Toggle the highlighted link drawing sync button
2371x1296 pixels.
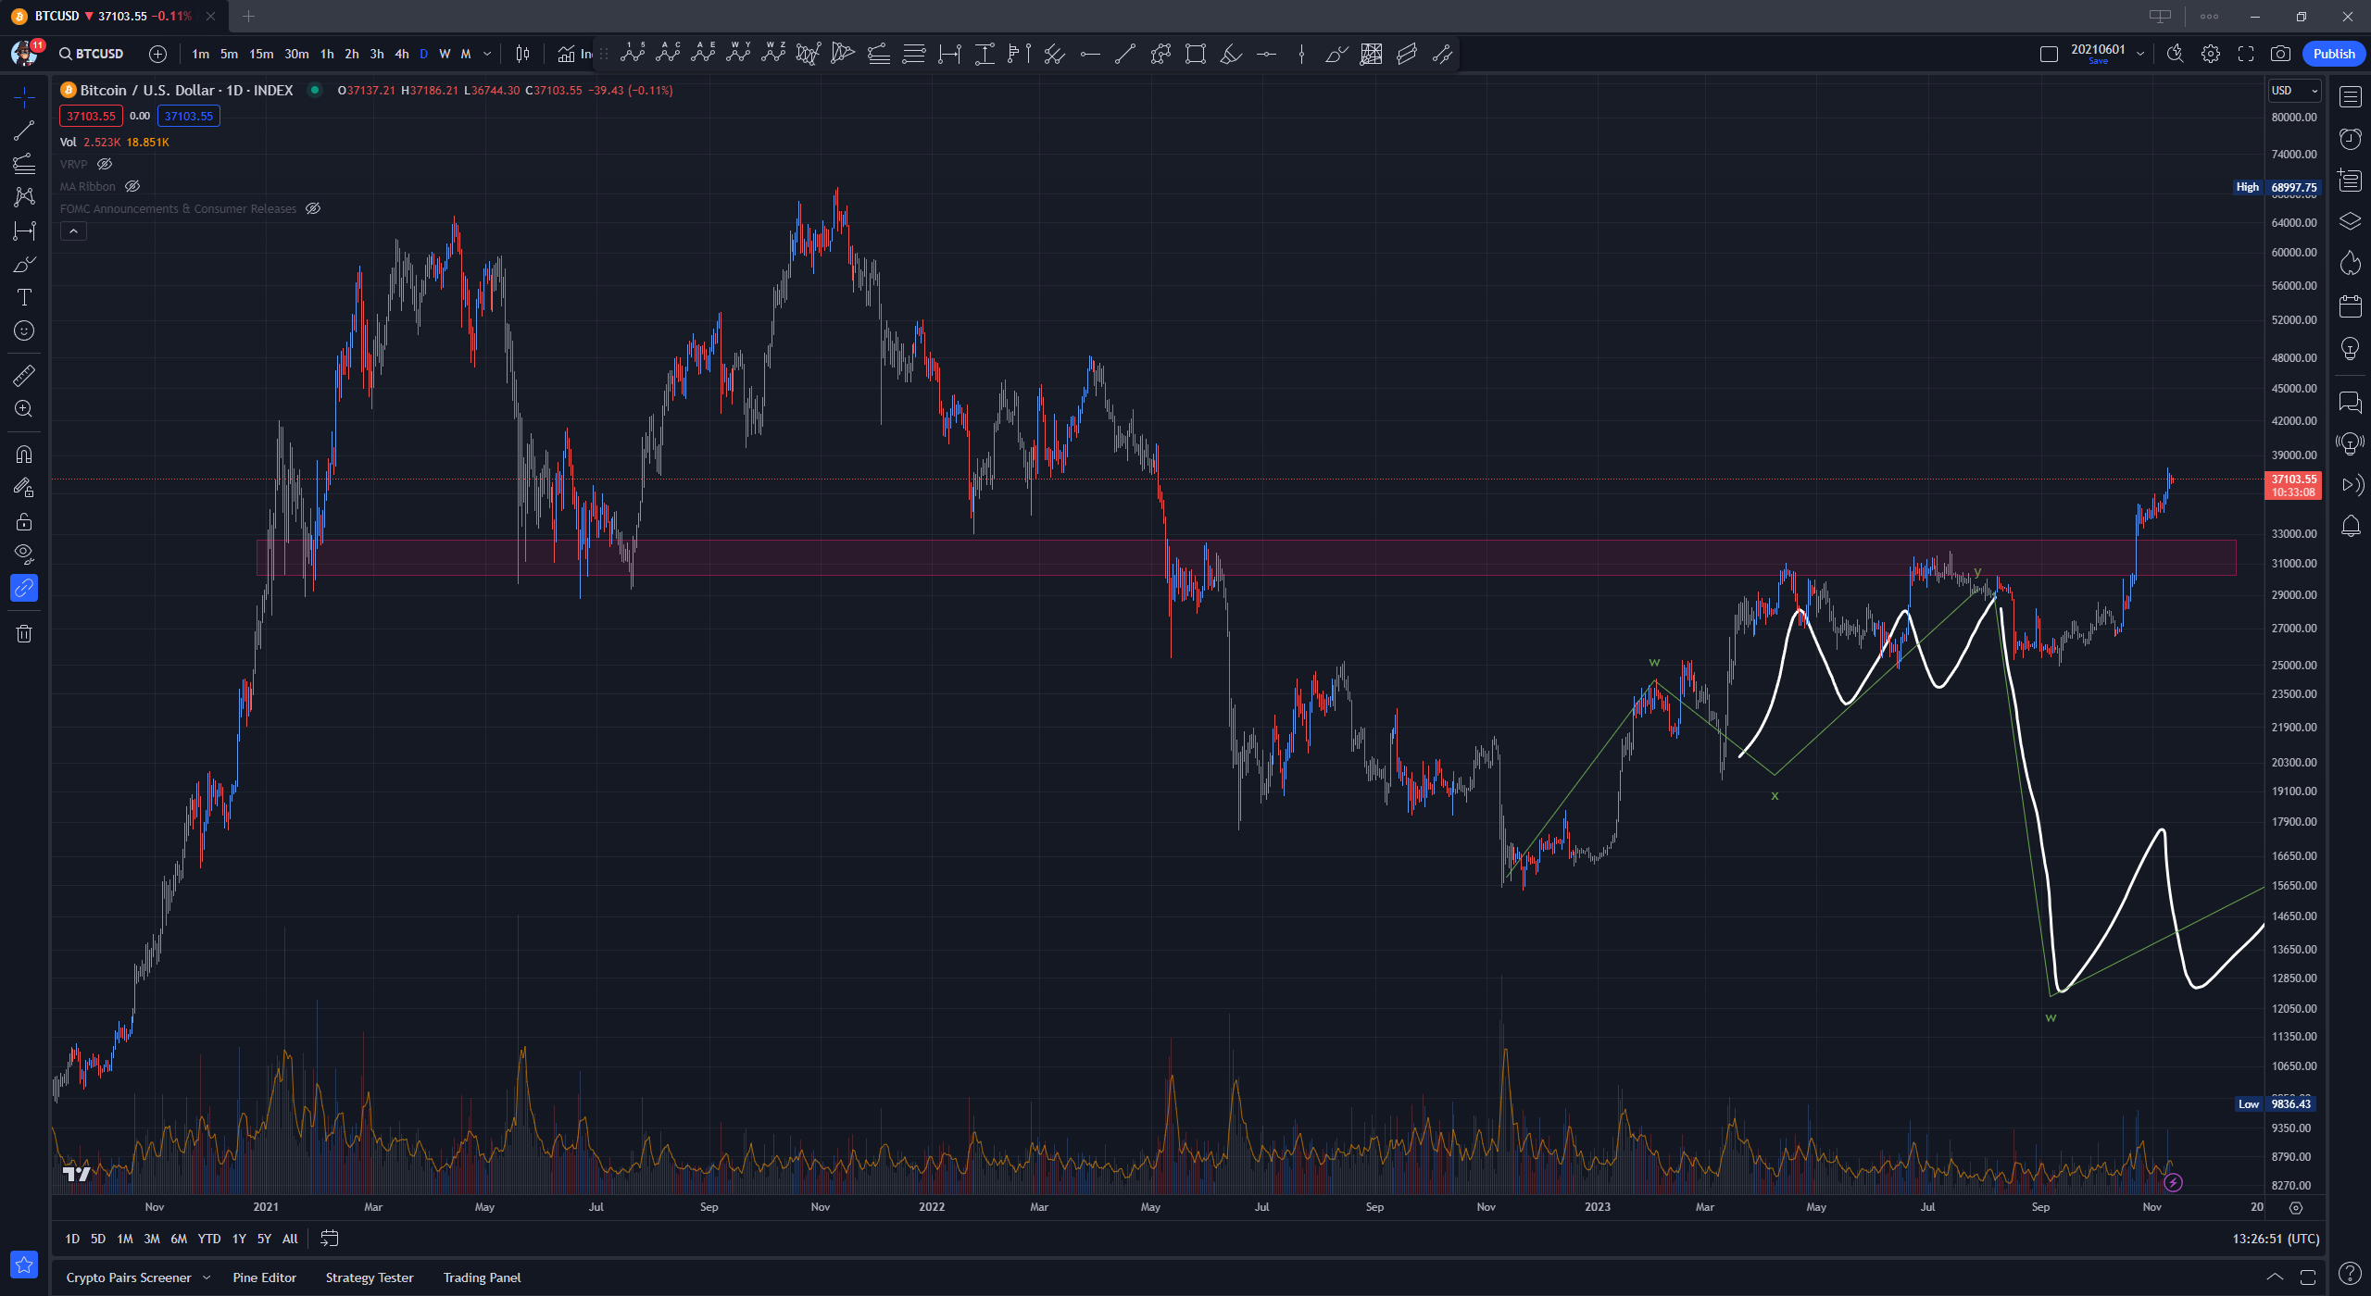coord(24,588)
